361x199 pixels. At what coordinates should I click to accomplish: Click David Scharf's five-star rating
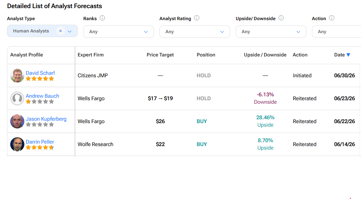pos(40,79)
